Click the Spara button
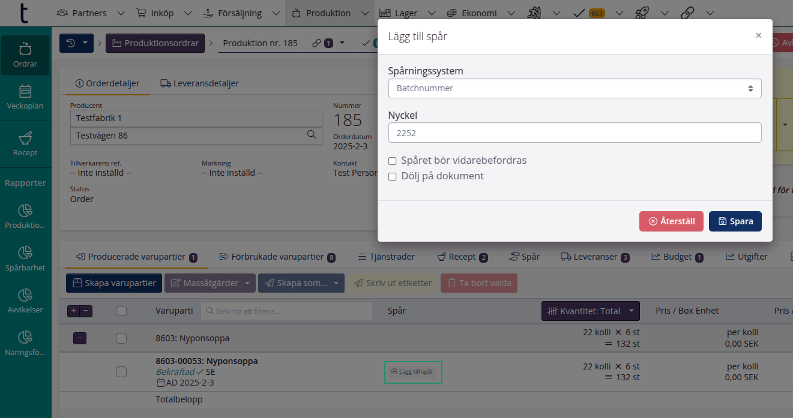The image size is (793, 418). pos(735,221)
